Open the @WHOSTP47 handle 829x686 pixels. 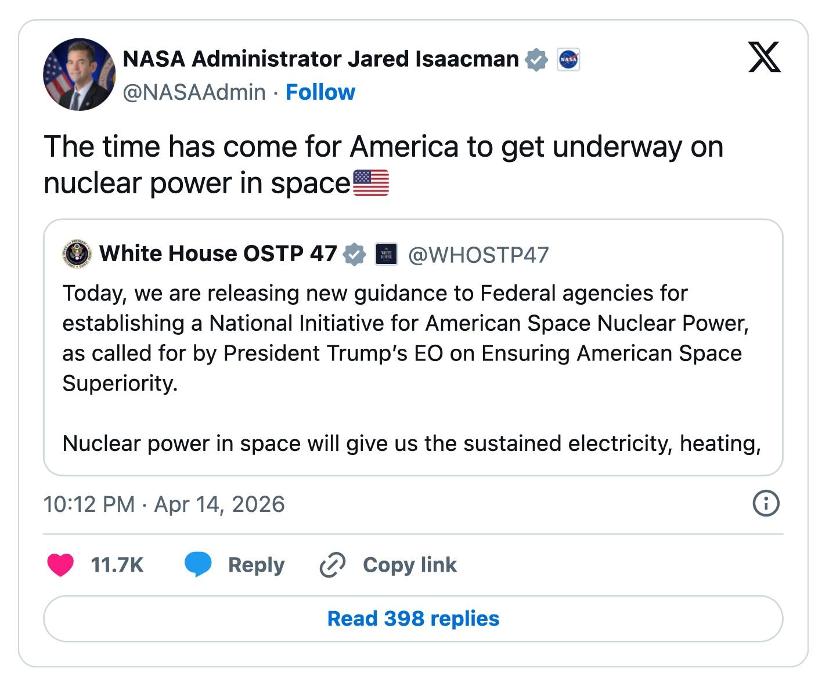click(x=478, y=255)
